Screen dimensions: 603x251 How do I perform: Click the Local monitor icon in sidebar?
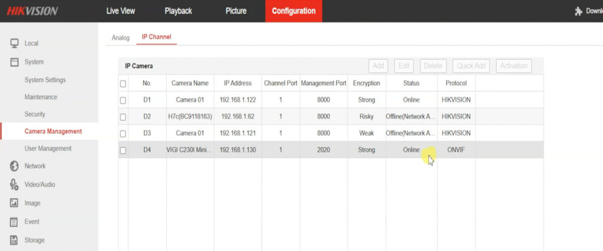pos(15,43)
